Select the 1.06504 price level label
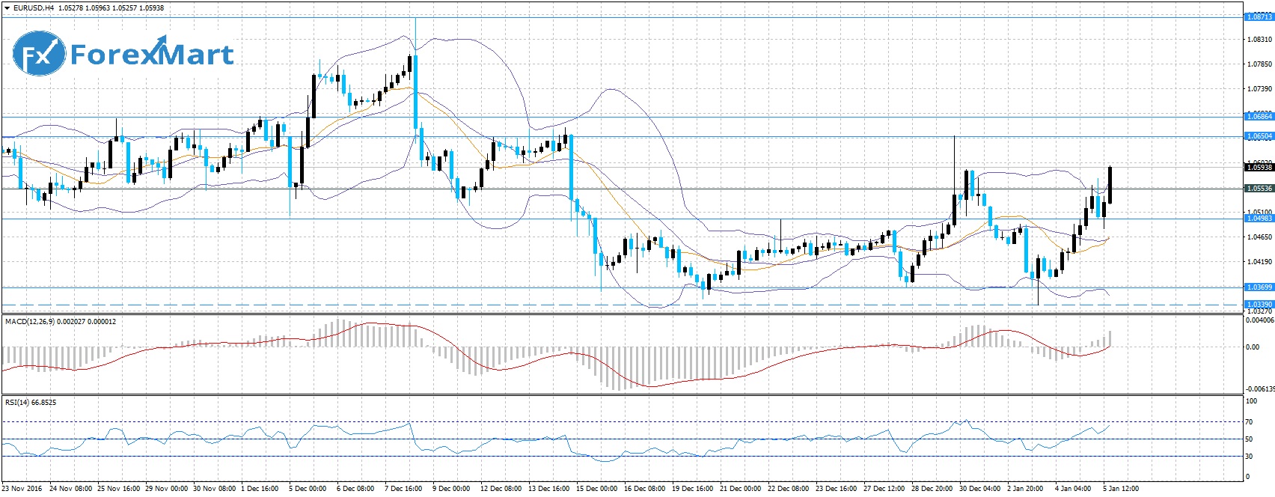The height and width of the screenshot is (497, 1275). [1259, 136]
